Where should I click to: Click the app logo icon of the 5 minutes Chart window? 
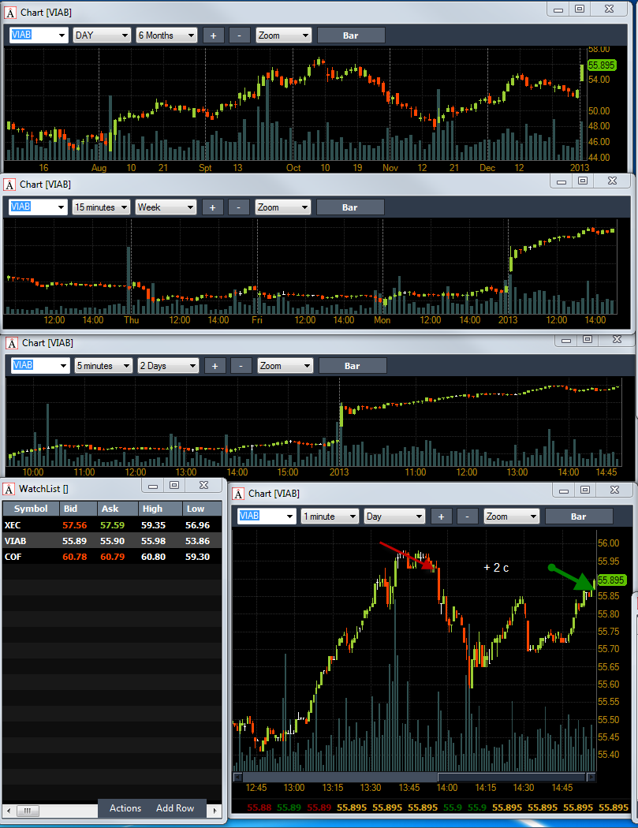12,343
